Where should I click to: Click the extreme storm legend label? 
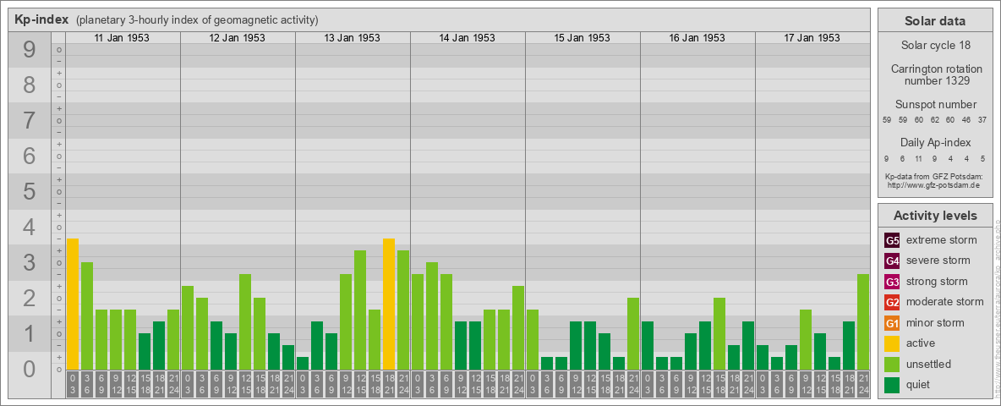942,240
